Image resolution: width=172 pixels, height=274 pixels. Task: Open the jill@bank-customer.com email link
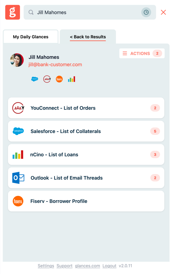tap(55, 64)
